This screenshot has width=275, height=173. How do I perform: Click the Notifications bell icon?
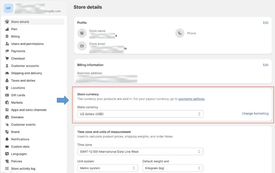[7, 139]
